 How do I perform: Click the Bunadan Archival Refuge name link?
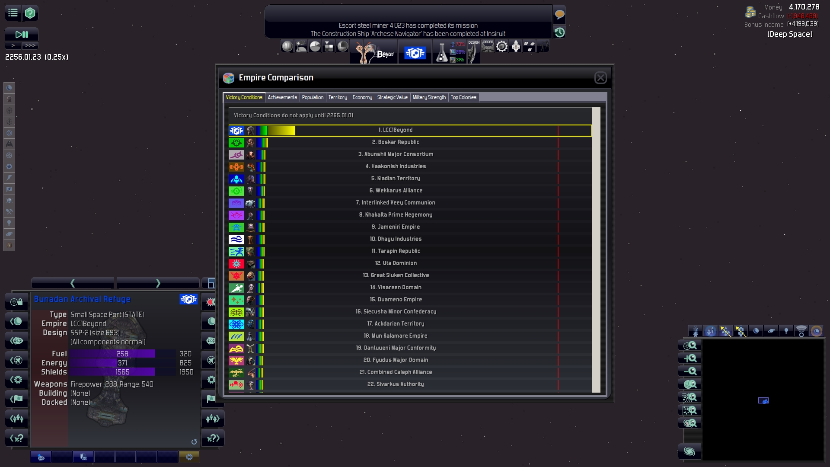tap(82, 299)
